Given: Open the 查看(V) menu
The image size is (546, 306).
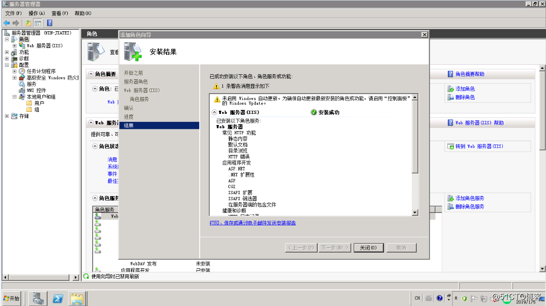Looking at the screenshot, I should click(59, 13).
